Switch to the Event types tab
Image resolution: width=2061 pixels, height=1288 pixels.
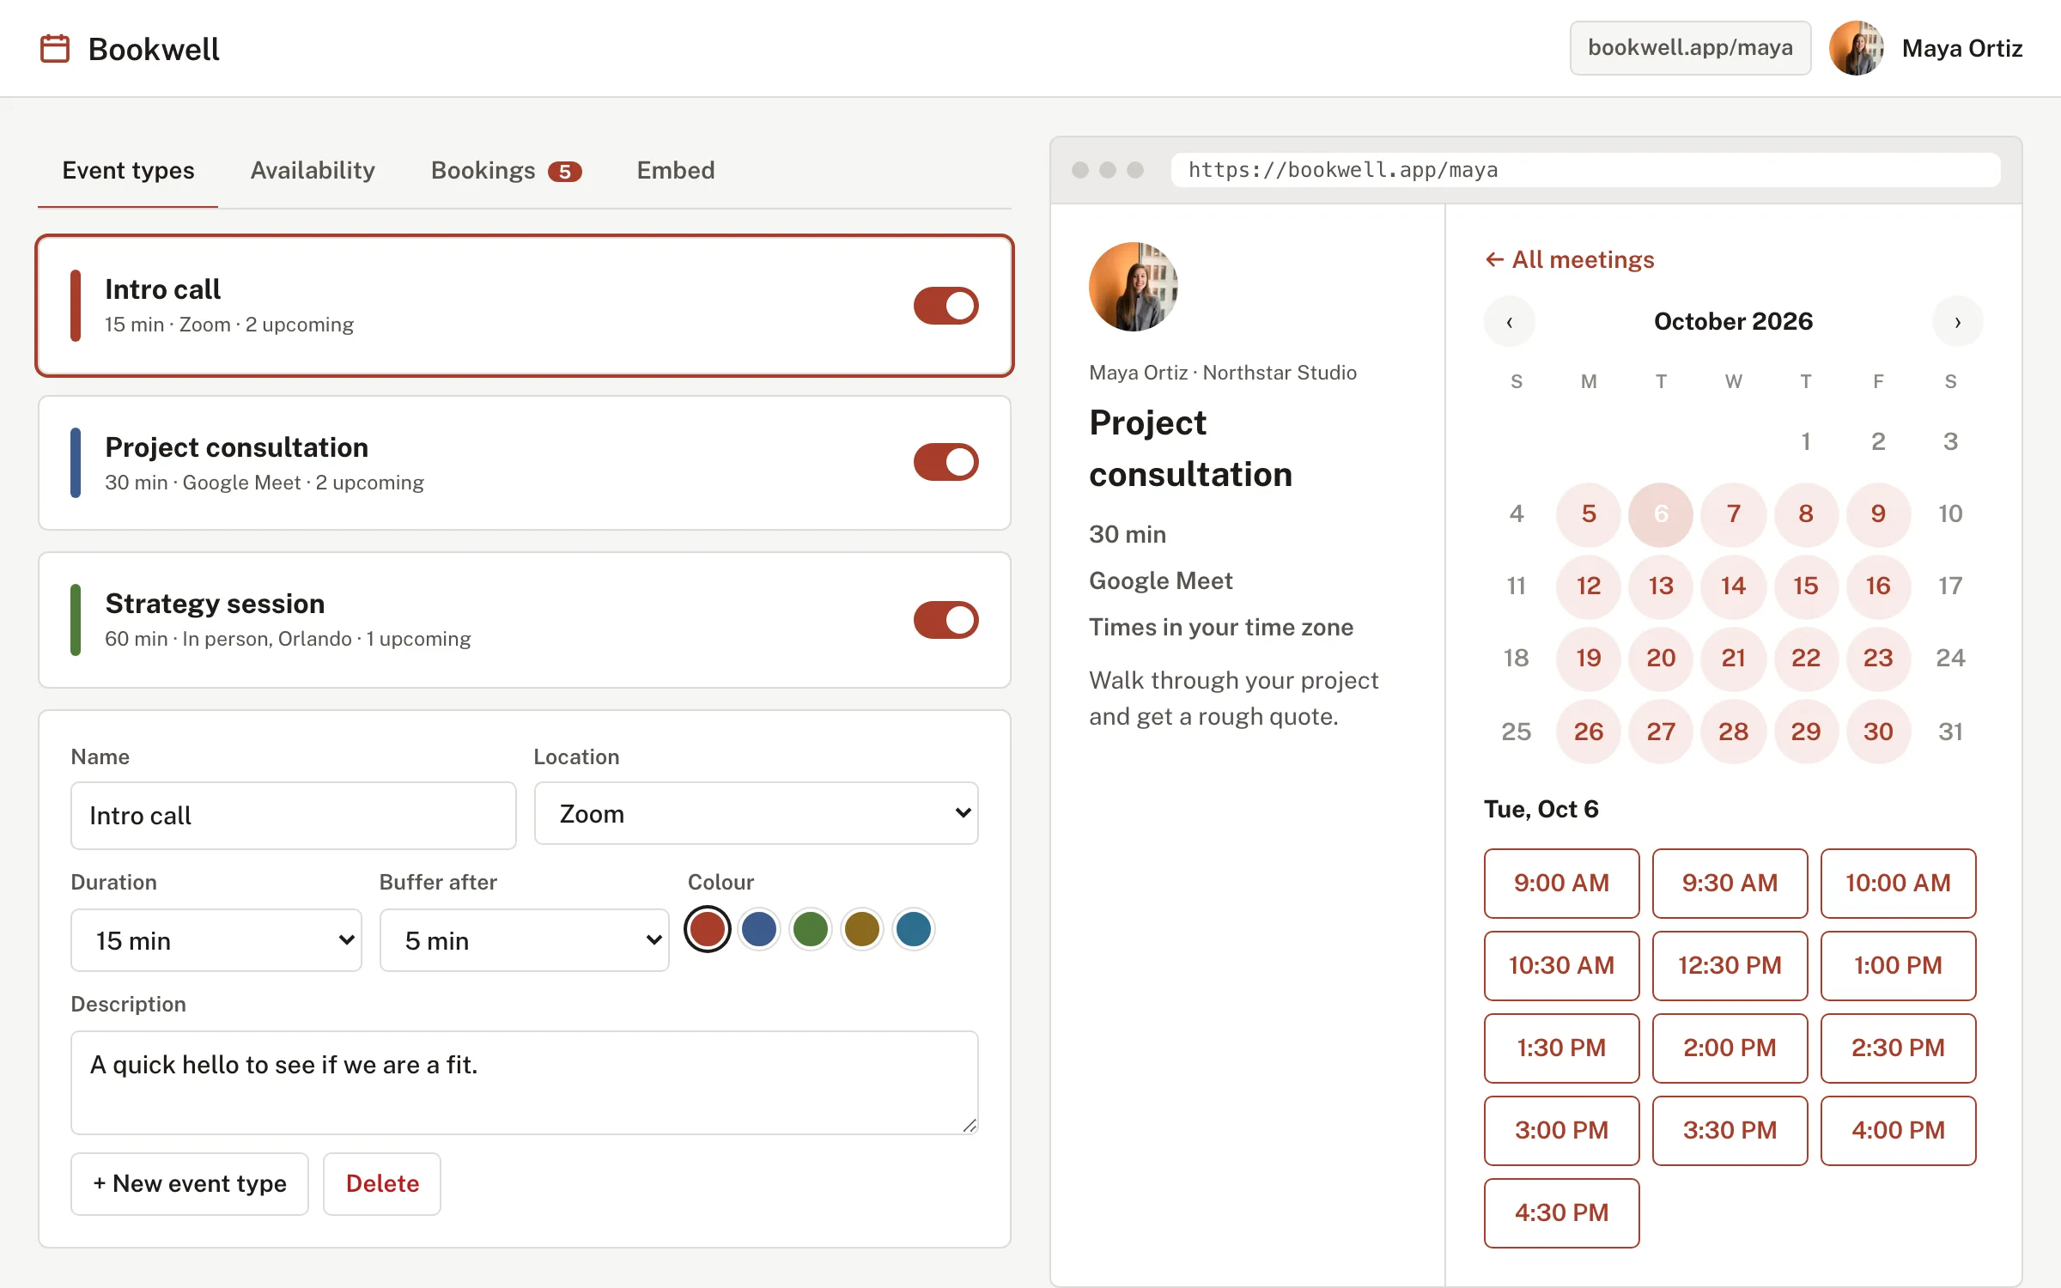tap(128, 171)
